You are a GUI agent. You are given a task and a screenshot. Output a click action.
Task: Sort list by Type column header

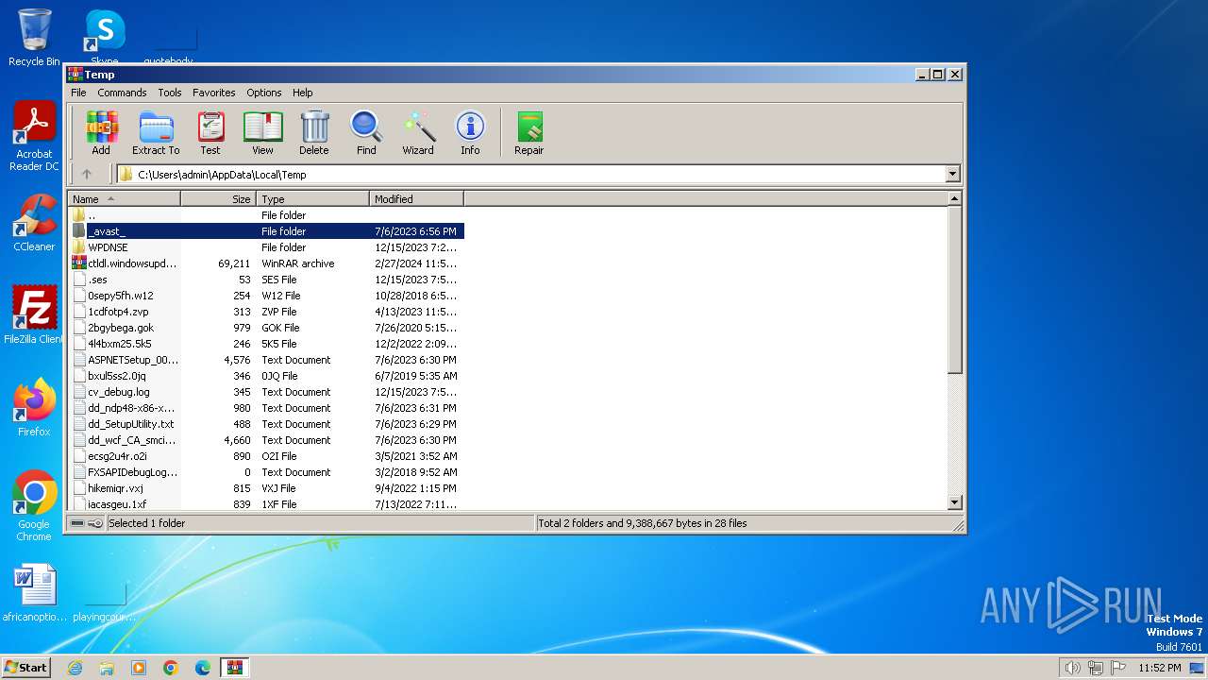click(x=312, y=199)
